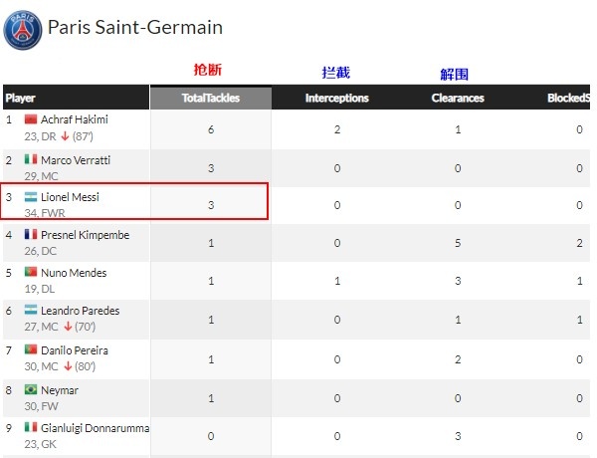Screen dimensions: 597x458
Task: Open Gianluigi Donnarumma player link
Action: [95, 428]
